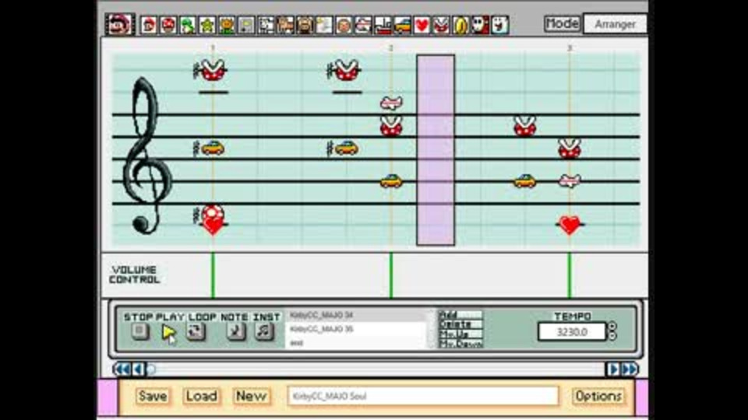Jump to song end with double-right arrow
This screenshot has width=748, height=420.
tap(630, 369)
